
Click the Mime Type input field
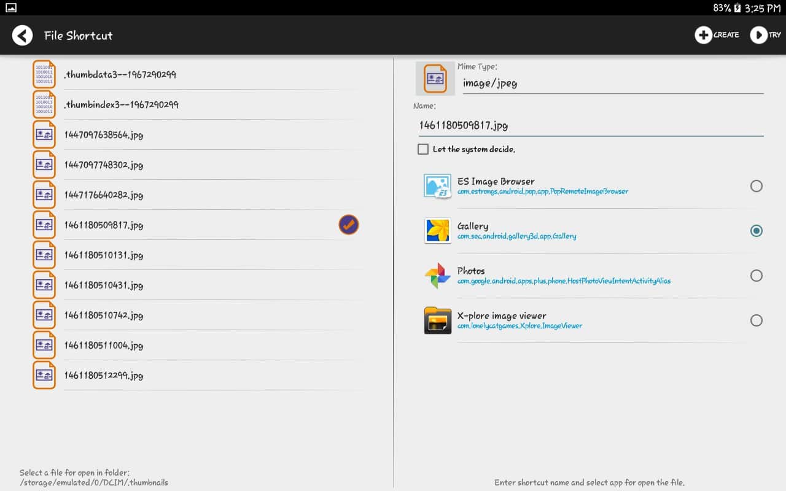pos(611,83)
